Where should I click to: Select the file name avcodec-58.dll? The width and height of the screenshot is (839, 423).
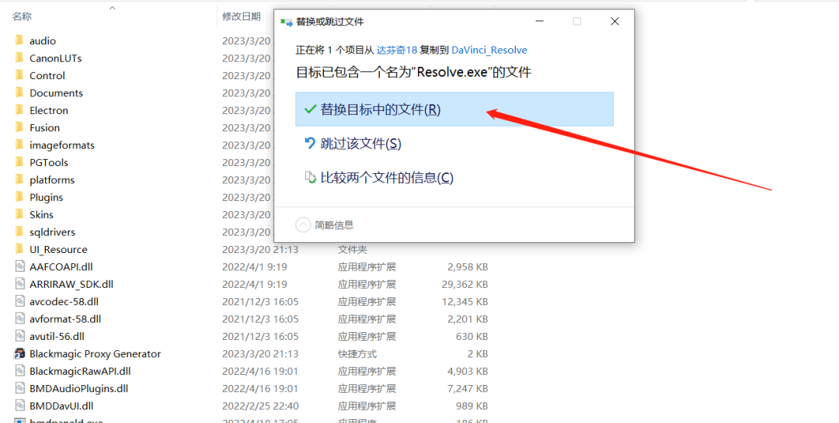click(x=64, y=301)
